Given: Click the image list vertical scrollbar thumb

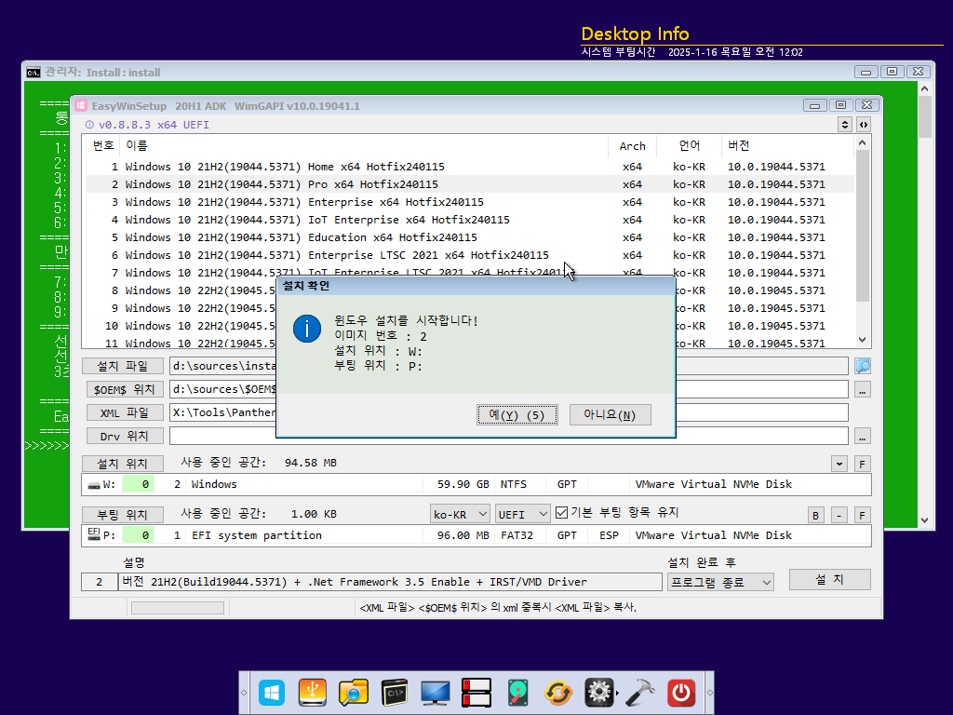Looking at the screenshot, I should tap(863, 225).
